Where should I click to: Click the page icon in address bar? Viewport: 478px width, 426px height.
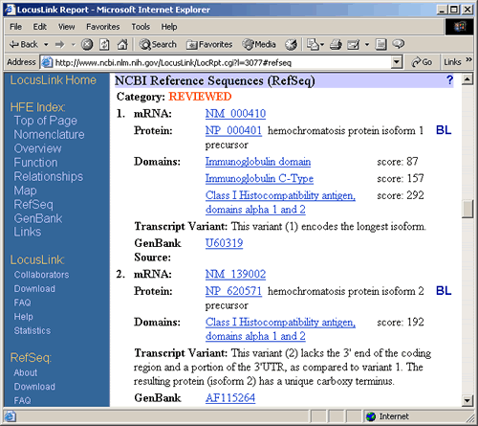coord(47,62)
